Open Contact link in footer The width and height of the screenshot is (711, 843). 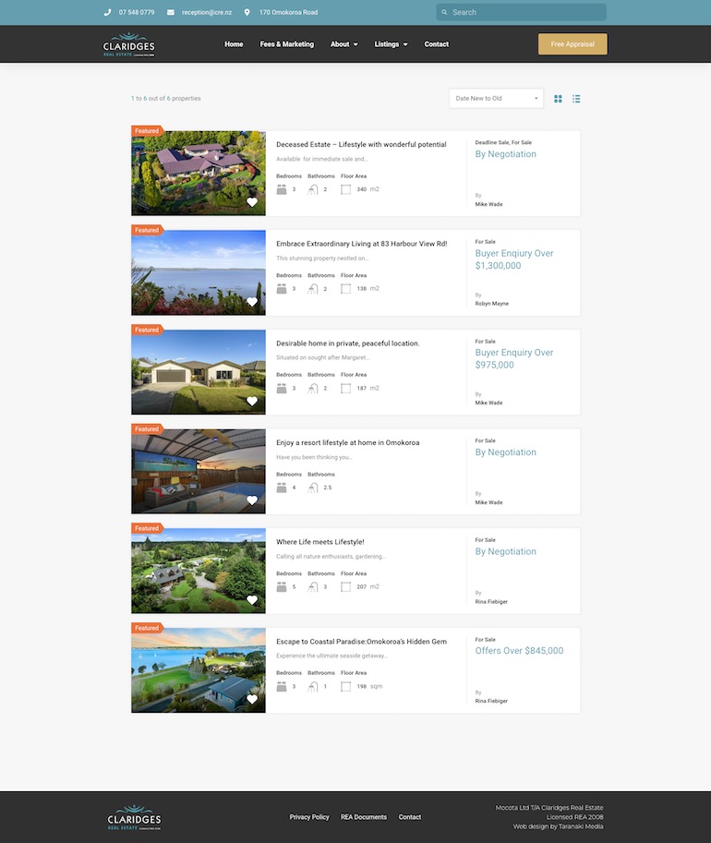(410, 817)
